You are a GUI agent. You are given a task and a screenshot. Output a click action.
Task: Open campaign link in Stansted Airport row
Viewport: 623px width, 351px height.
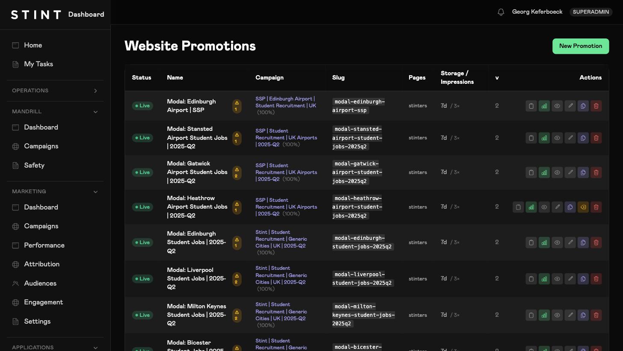coord(286,138)
